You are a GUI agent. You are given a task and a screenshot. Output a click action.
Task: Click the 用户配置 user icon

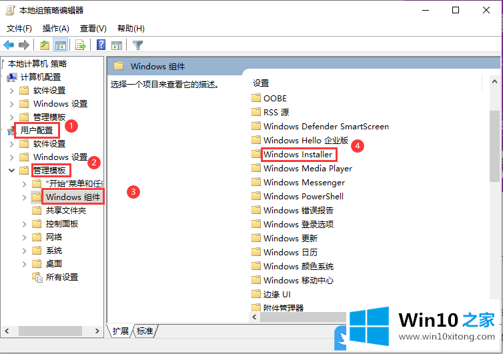click(11, 131)
